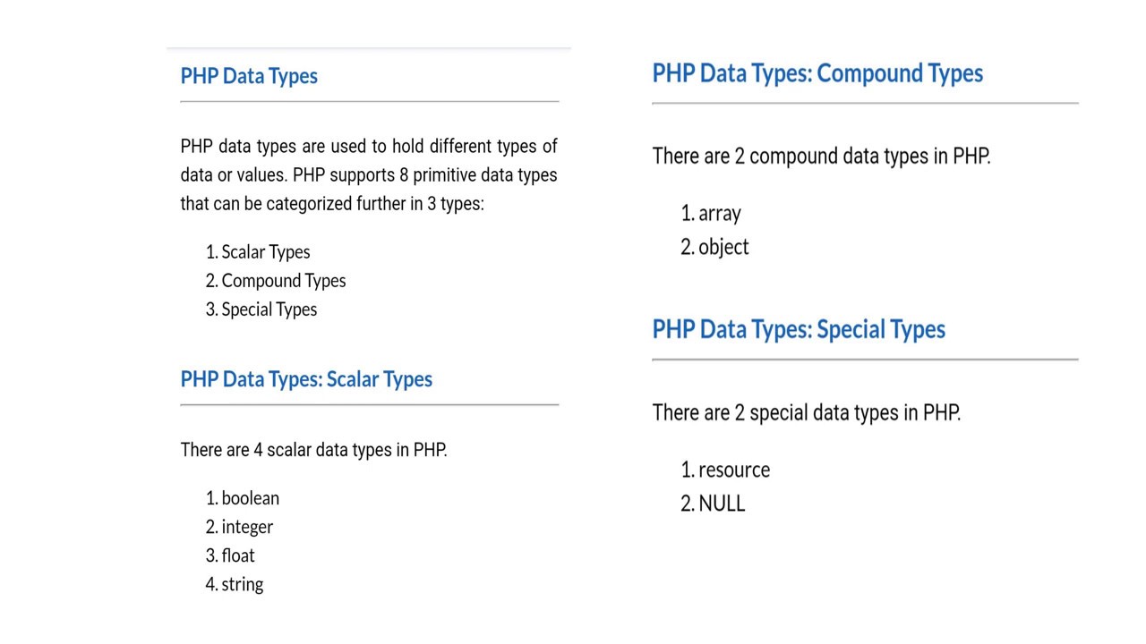1146x644 pixels.
Task: Pick "resource" in the special types list
Action: click(x=733, y=470)
